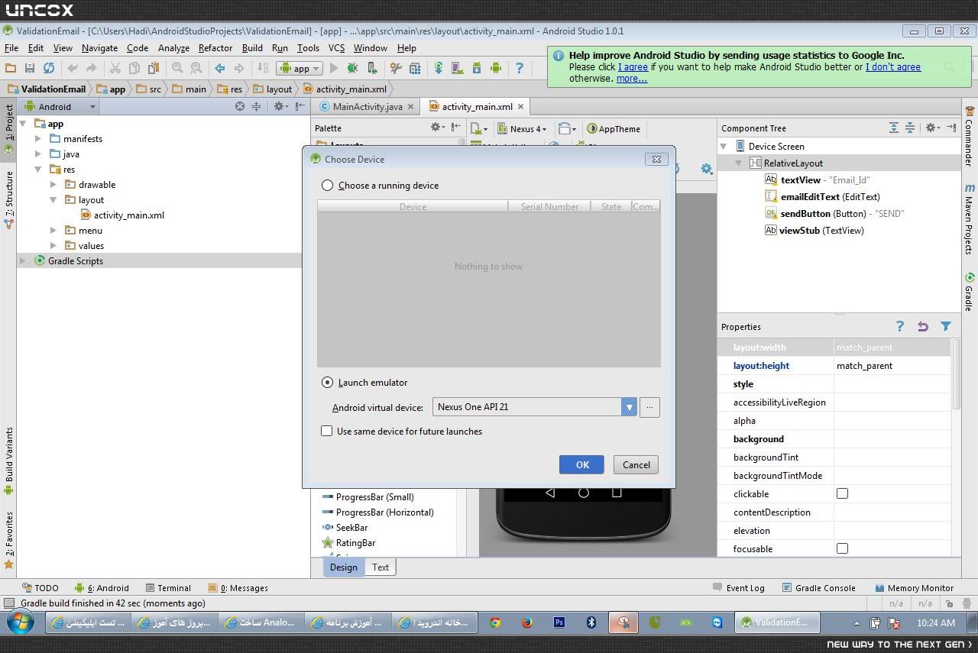
Task: Toggle the clickable property checkbox
Action: coord(842,493)
